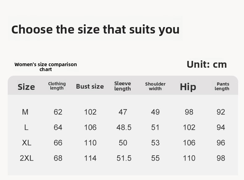This screenshot has width=244, height=180.
Task: Click the 'Bust size' column header
Action: pos(90,86)
